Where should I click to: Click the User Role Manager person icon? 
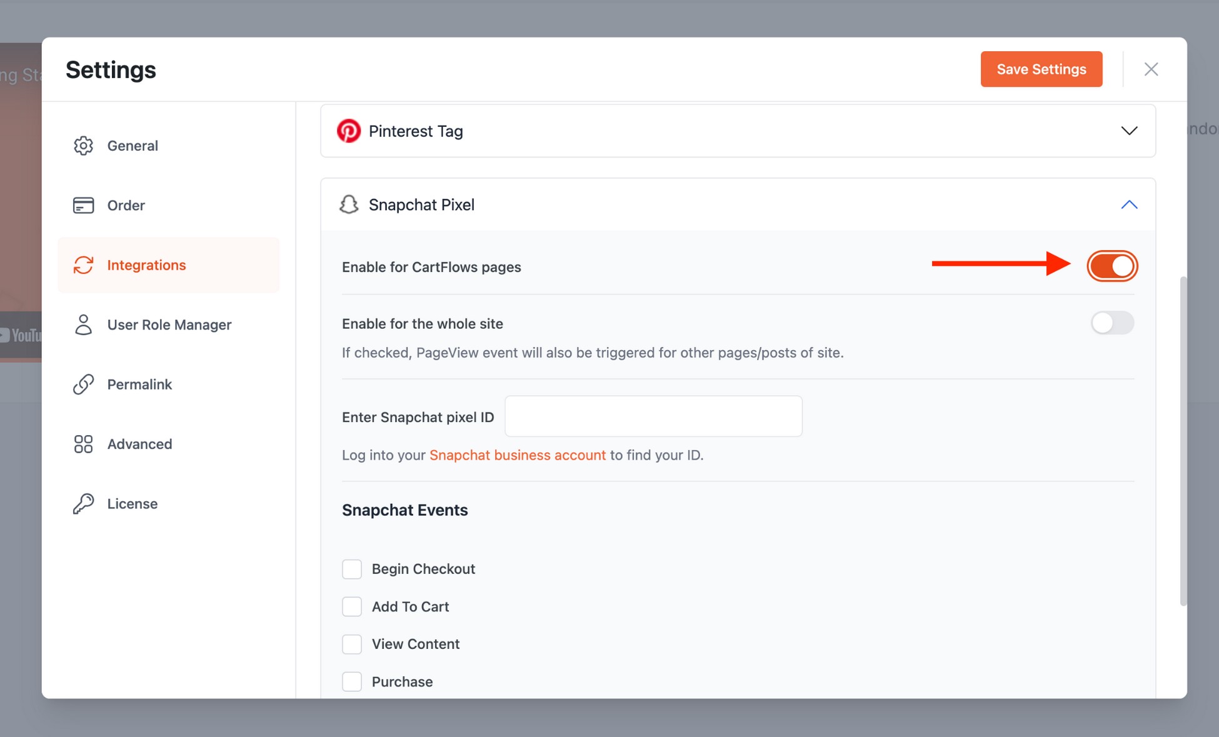click(x=83, y=324)
